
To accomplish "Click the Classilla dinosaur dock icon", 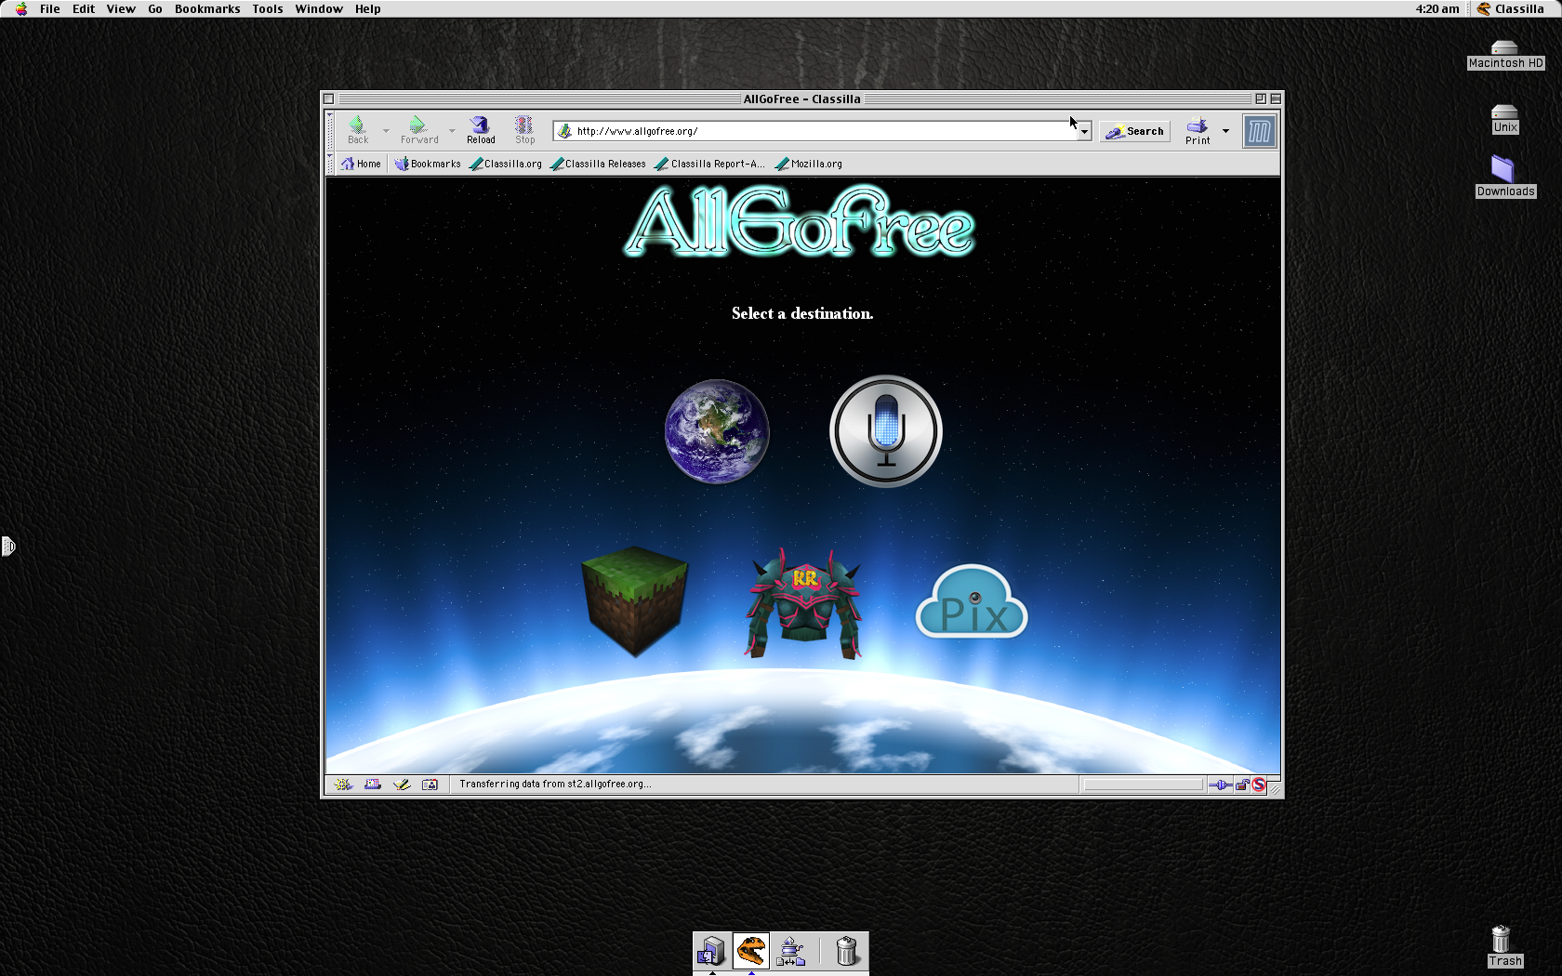I will pos(751,952).
